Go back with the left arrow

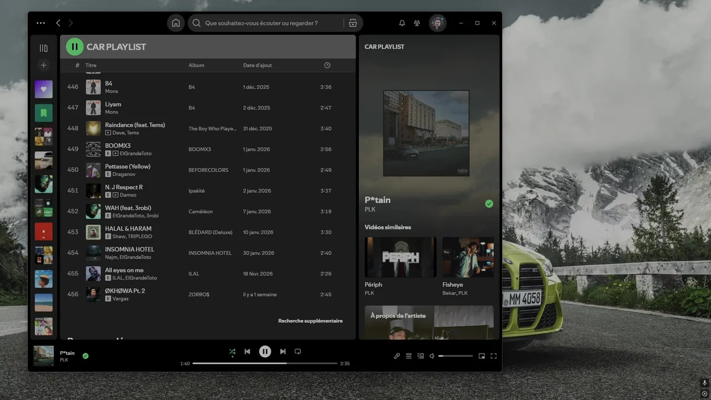pyautogui.click(x=58, y=23)
